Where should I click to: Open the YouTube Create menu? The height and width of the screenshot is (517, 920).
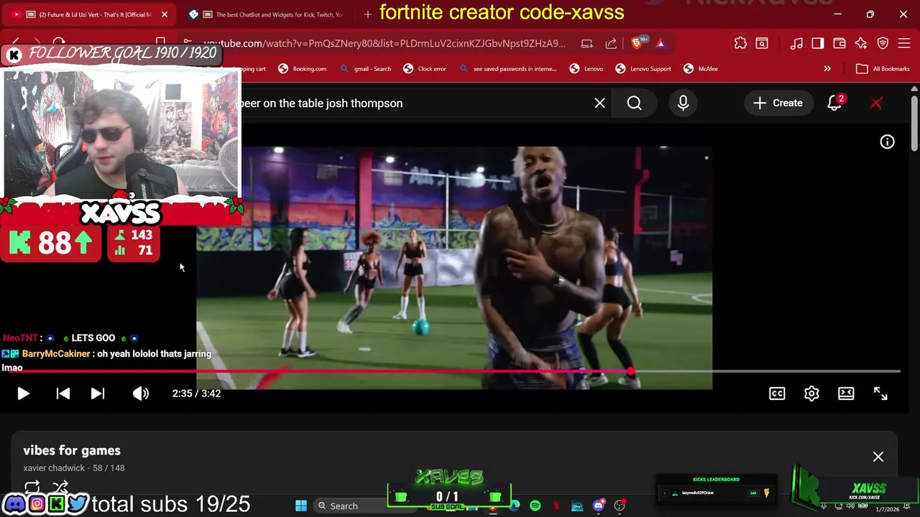coord(778,103)
